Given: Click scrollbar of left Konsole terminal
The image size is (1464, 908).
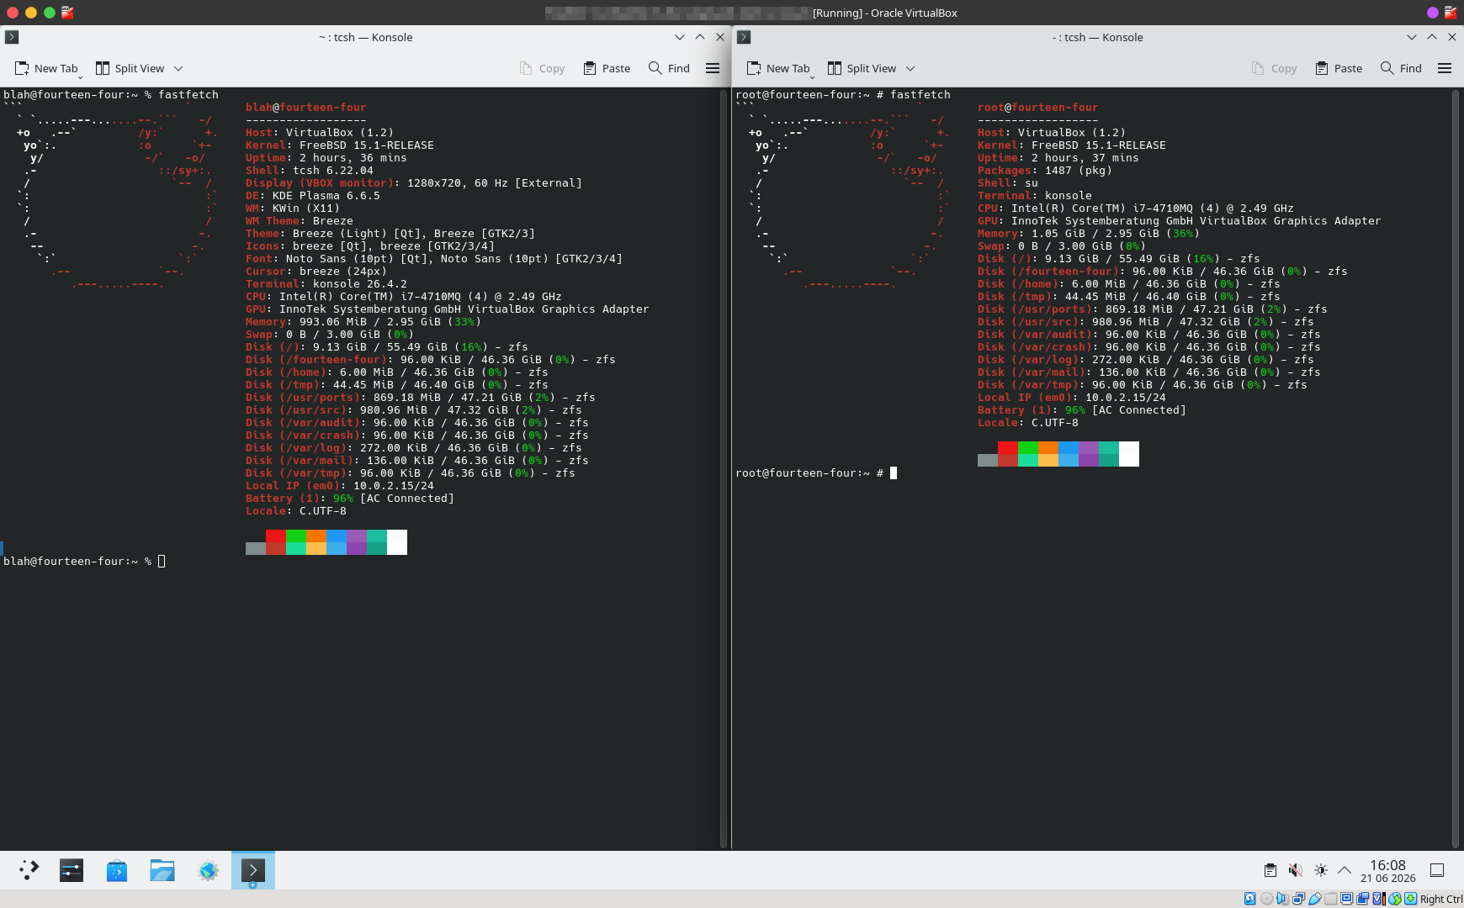Looking at the screenshot, I should 724,468.
